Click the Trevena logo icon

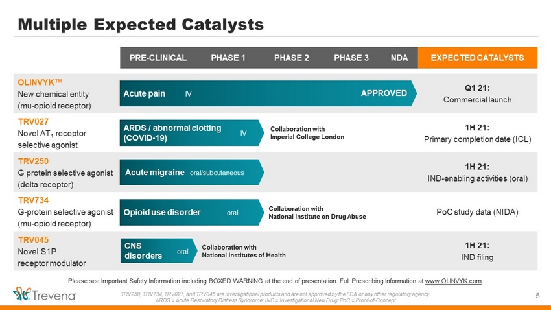click(22, 294)
